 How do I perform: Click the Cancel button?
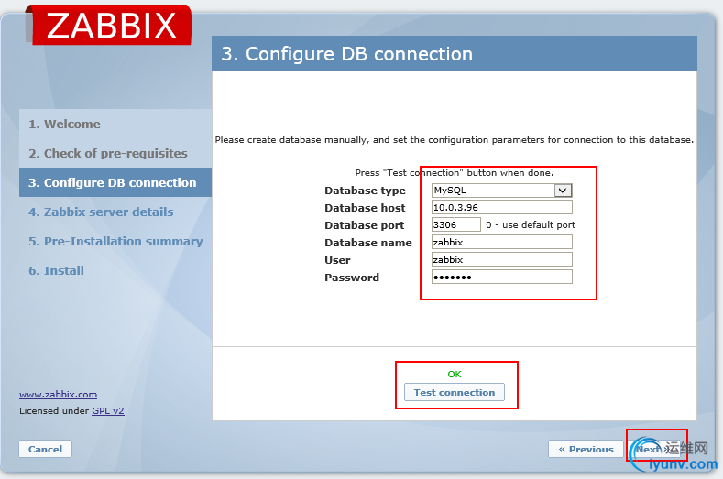45,449
